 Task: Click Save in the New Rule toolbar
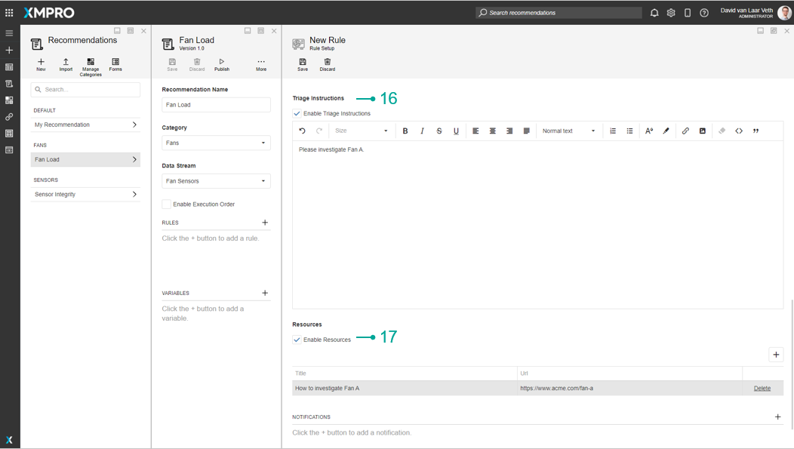[x=303, y=65]
